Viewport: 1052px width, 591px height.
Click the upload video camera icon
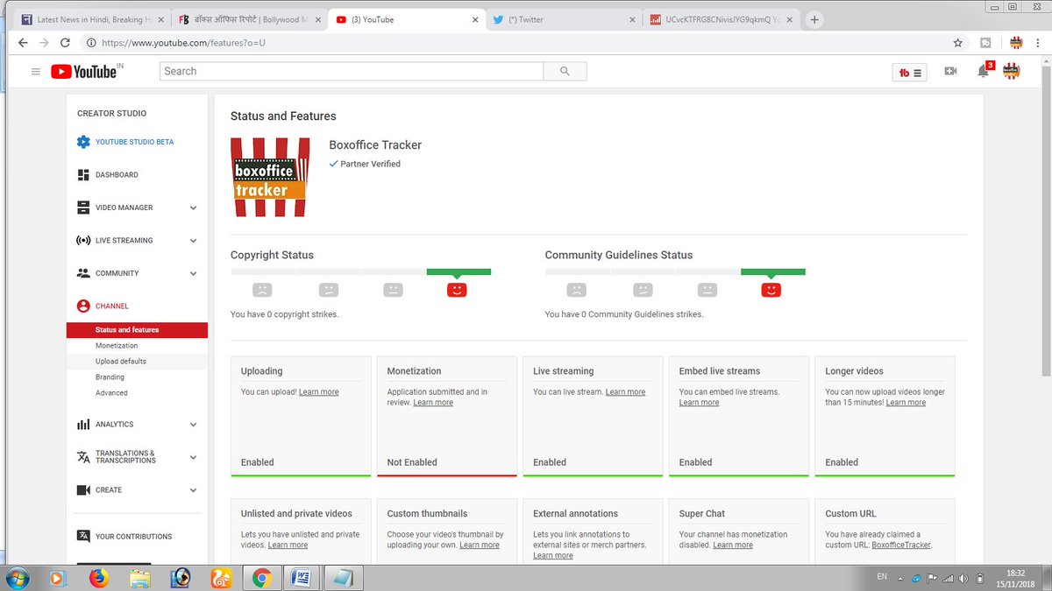tap(950, 72)
